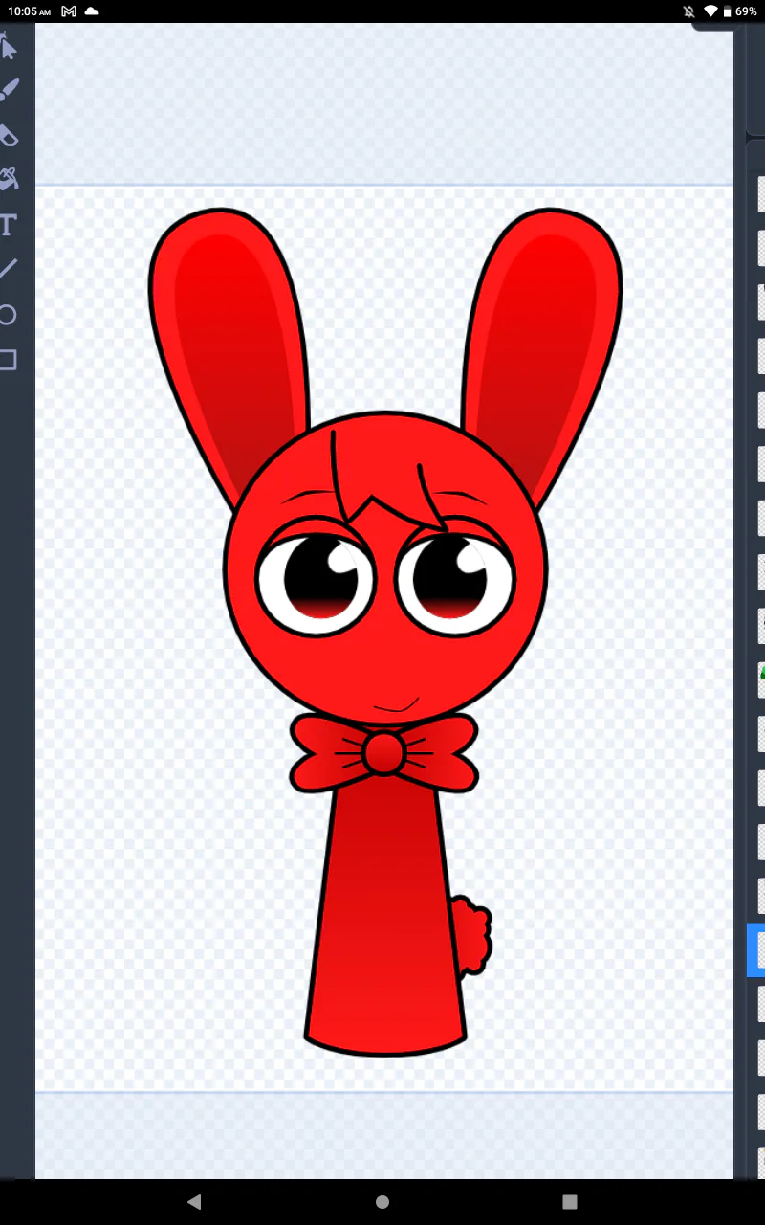This screenshot has height=1225, width=765.
Task: Tap the Android home navigation button
Action: (382, 1201)
